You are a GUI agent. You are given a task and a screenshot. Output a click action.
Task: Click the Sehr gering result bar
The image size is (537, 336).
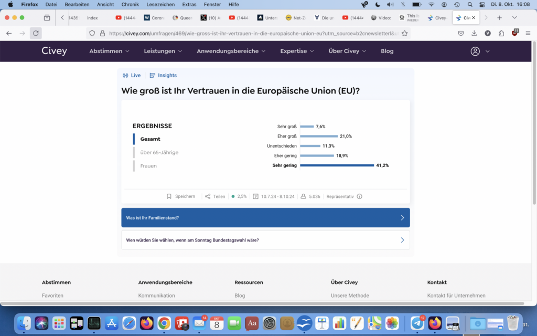[x=337, y=165]
